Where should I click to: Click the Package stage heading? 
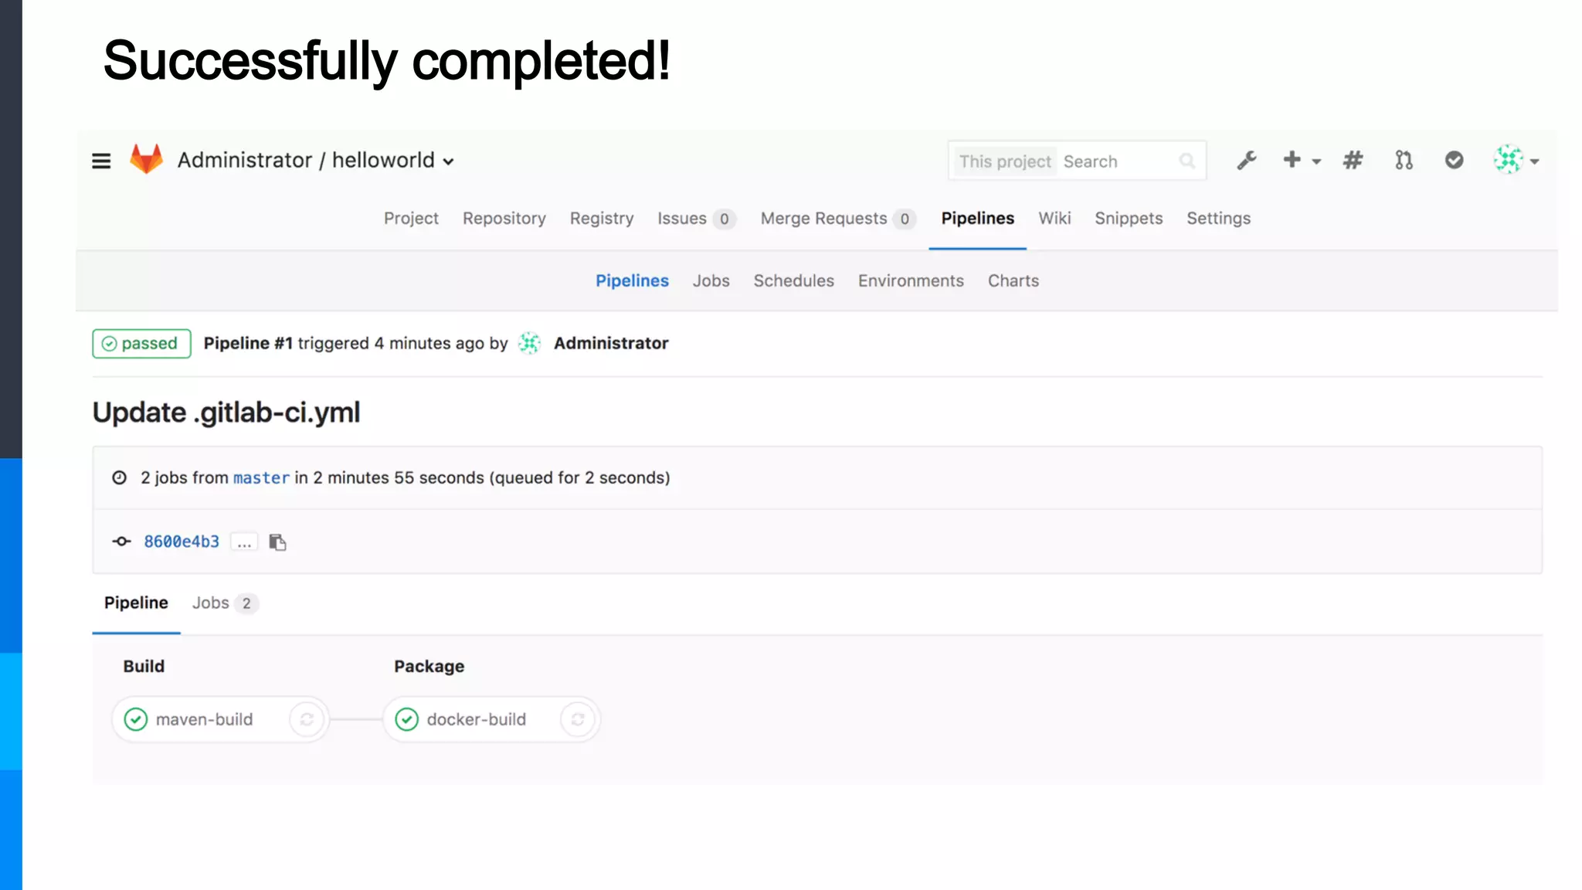pyautogui.click(x=429, y=666)
